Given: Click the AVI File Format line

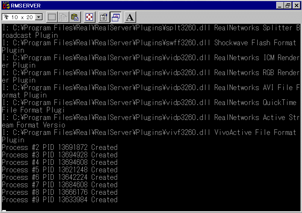Looking at the screenshot, I should point(151,88).
